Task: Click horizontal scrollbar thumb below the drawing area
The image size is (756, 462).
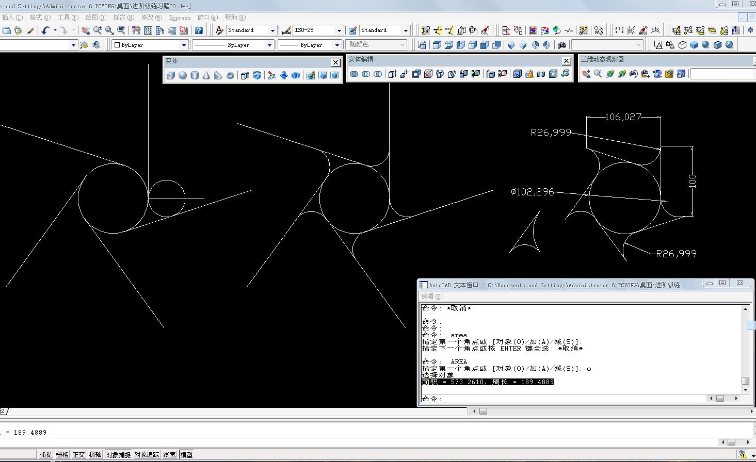Action: point(483,411)
